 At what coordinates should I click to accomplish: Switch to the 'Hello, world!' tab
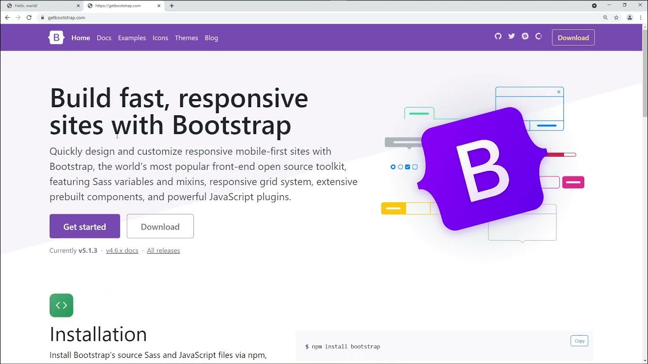click(x=43, y=6)
